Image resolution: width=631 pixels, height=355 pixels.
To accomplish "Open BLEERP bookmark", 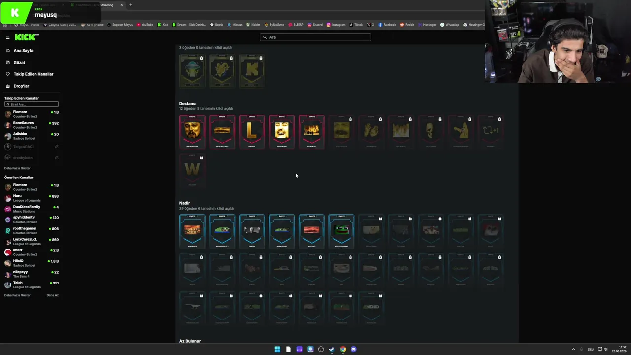I will click(296, 25).
